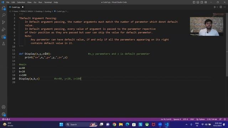Expand the run button dropdown arrow

click(217, 7)
